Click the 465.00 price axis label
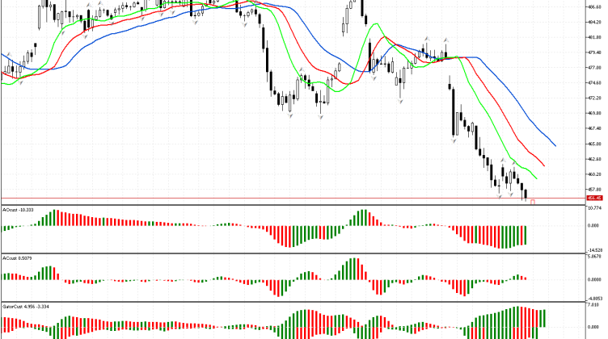Viewport: 608px width, 339px height. click(x=594, y=143)
